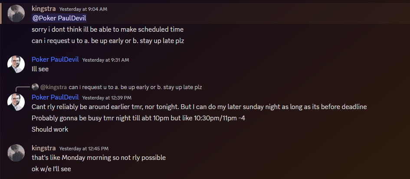Click the @Poker PaulDevil mention
The width and height of the screenshot is (410, 179).
[59, 18]
